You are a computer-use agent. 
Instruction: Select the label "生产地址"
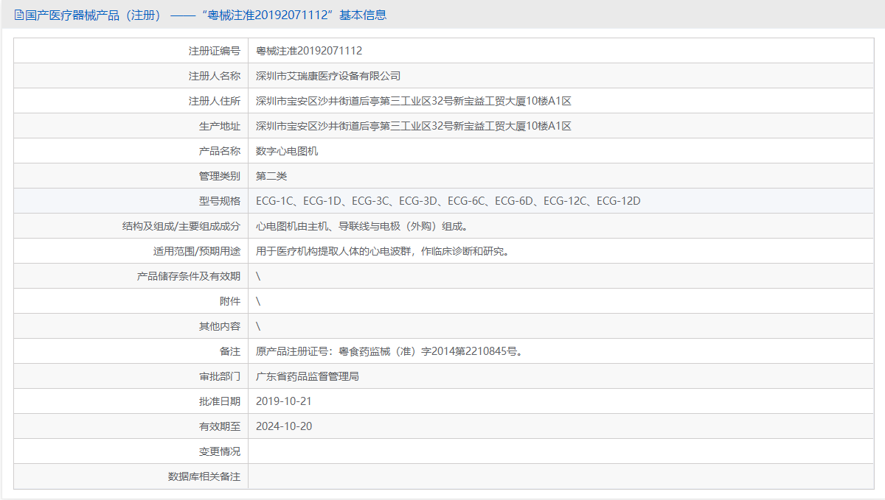coord(220,126)
